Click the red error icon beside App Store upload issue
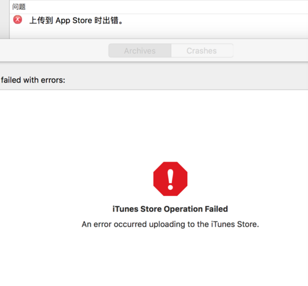308x286 pixels. [x=18, y=20]
